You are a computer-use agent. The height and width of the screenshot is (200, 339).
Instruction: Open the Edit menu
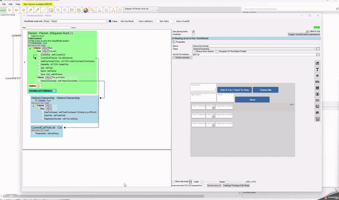click(x=11, y=4)
